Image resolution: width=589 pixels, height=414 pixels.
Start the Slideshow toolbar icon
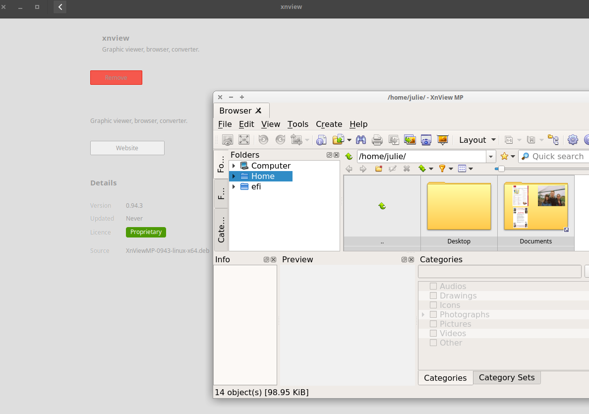click(443, 140)
